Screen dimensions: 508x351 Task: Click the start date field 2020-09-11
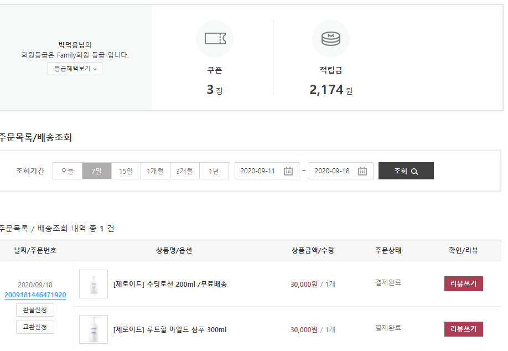258,171
